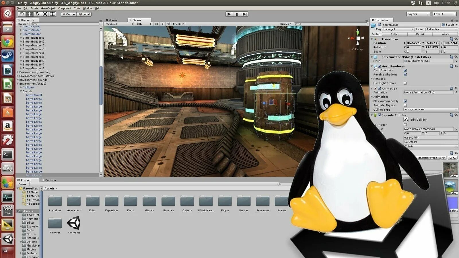The height and width of the screenshot is (258, 459).
Task: Open the Textures folder in Assets grid
Action: point(55,223)
